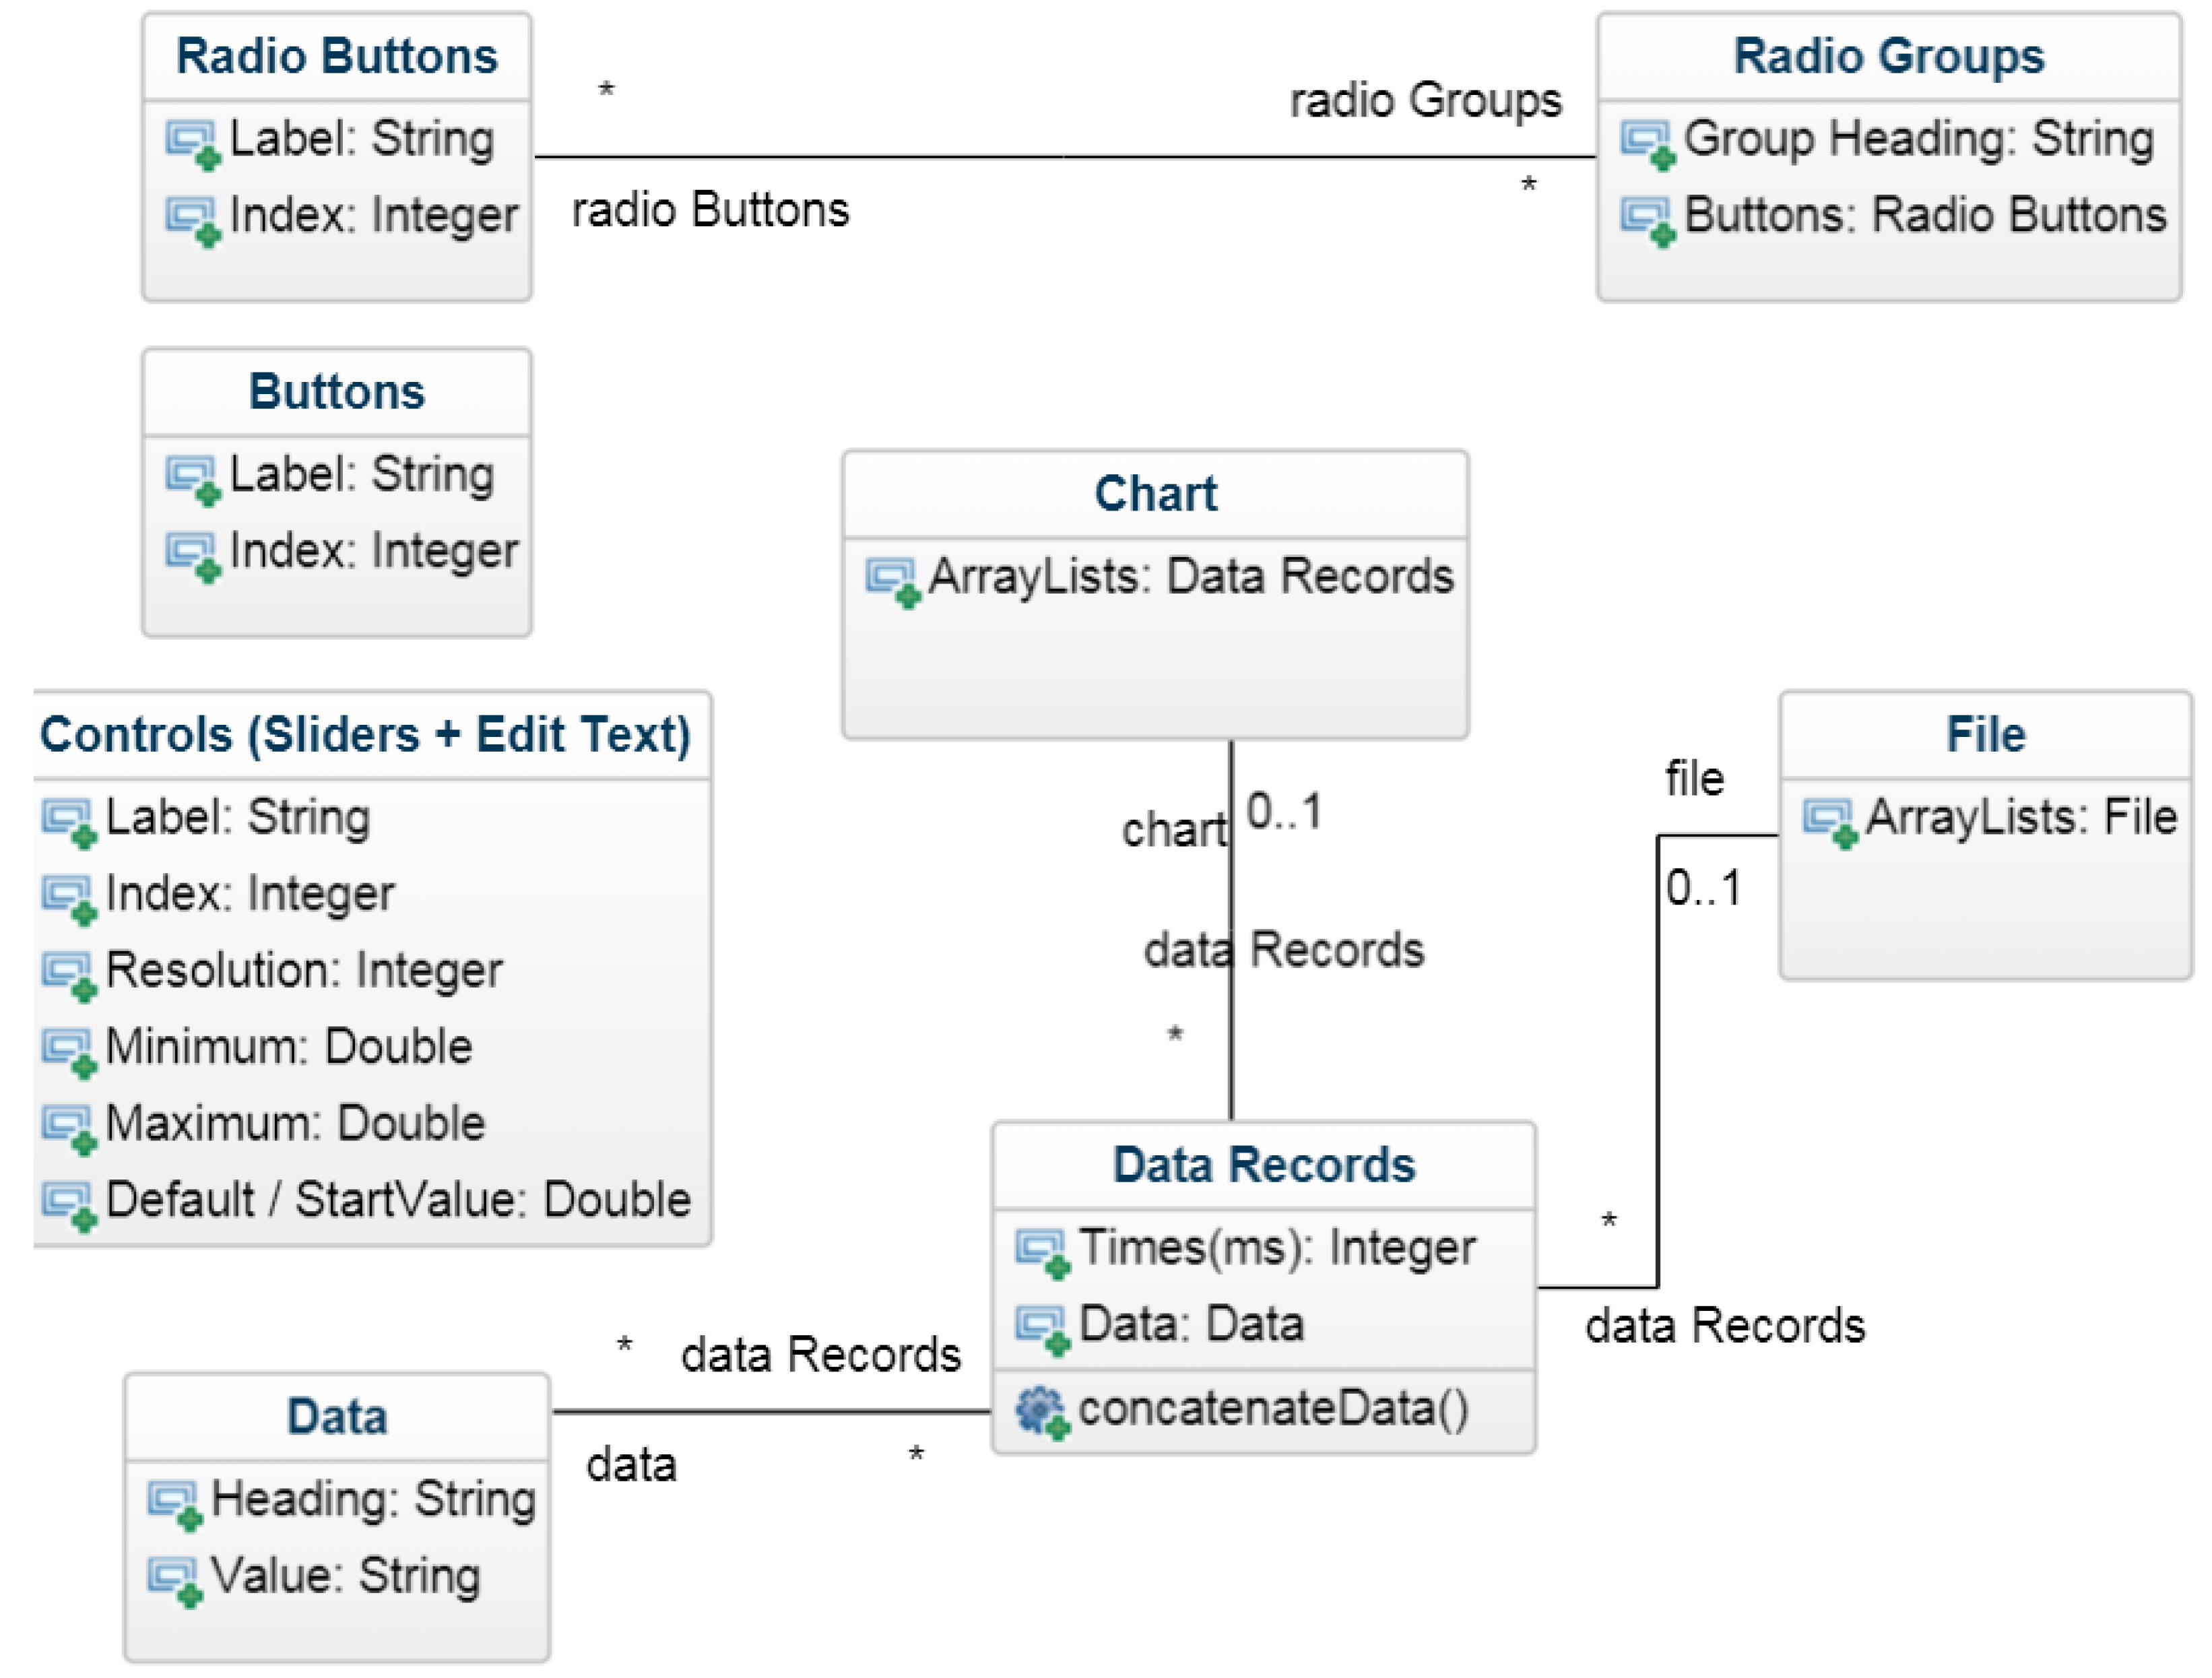The image size is (2212, 1678).
Task: Select the Chart class title
Action: click(1155, 493)
